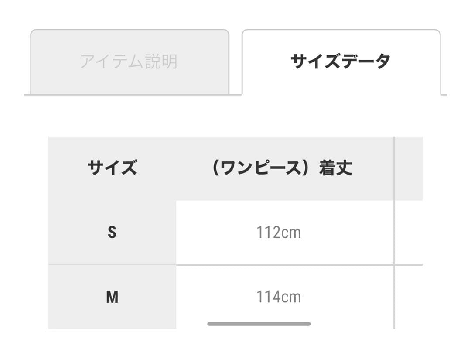471x356 pixels.
Task: Click the 114cm measurement cell
Action: pyautogui.click(x=279, y=297)
